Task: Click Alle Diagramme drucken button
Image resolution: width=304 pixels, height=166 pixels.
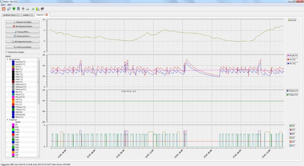Action: click(22, 42)
